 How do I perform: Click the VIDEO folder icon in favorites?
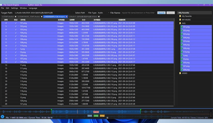180,73
